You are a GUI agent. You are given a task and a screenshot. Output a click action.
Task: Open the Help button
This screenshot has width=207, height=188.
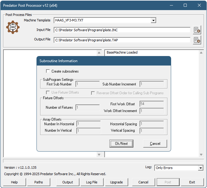14,182
